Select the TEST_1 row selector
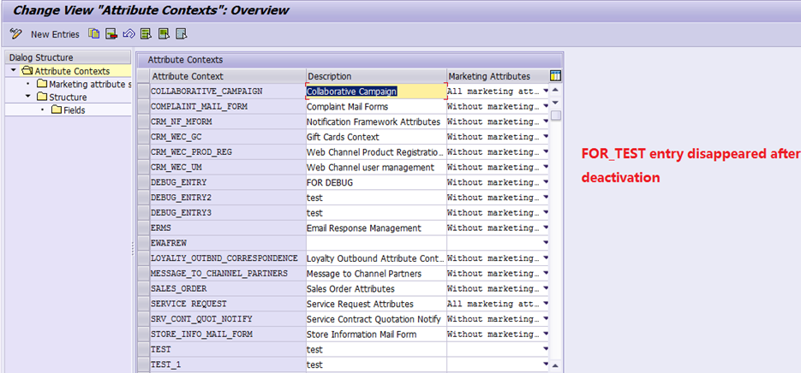Image resolution: width=801 pixels, height=373 pixels. coord(144,364)
